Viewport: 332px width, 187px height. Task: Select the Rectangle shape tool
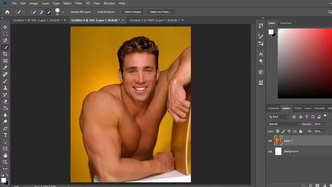click(5, 149)
